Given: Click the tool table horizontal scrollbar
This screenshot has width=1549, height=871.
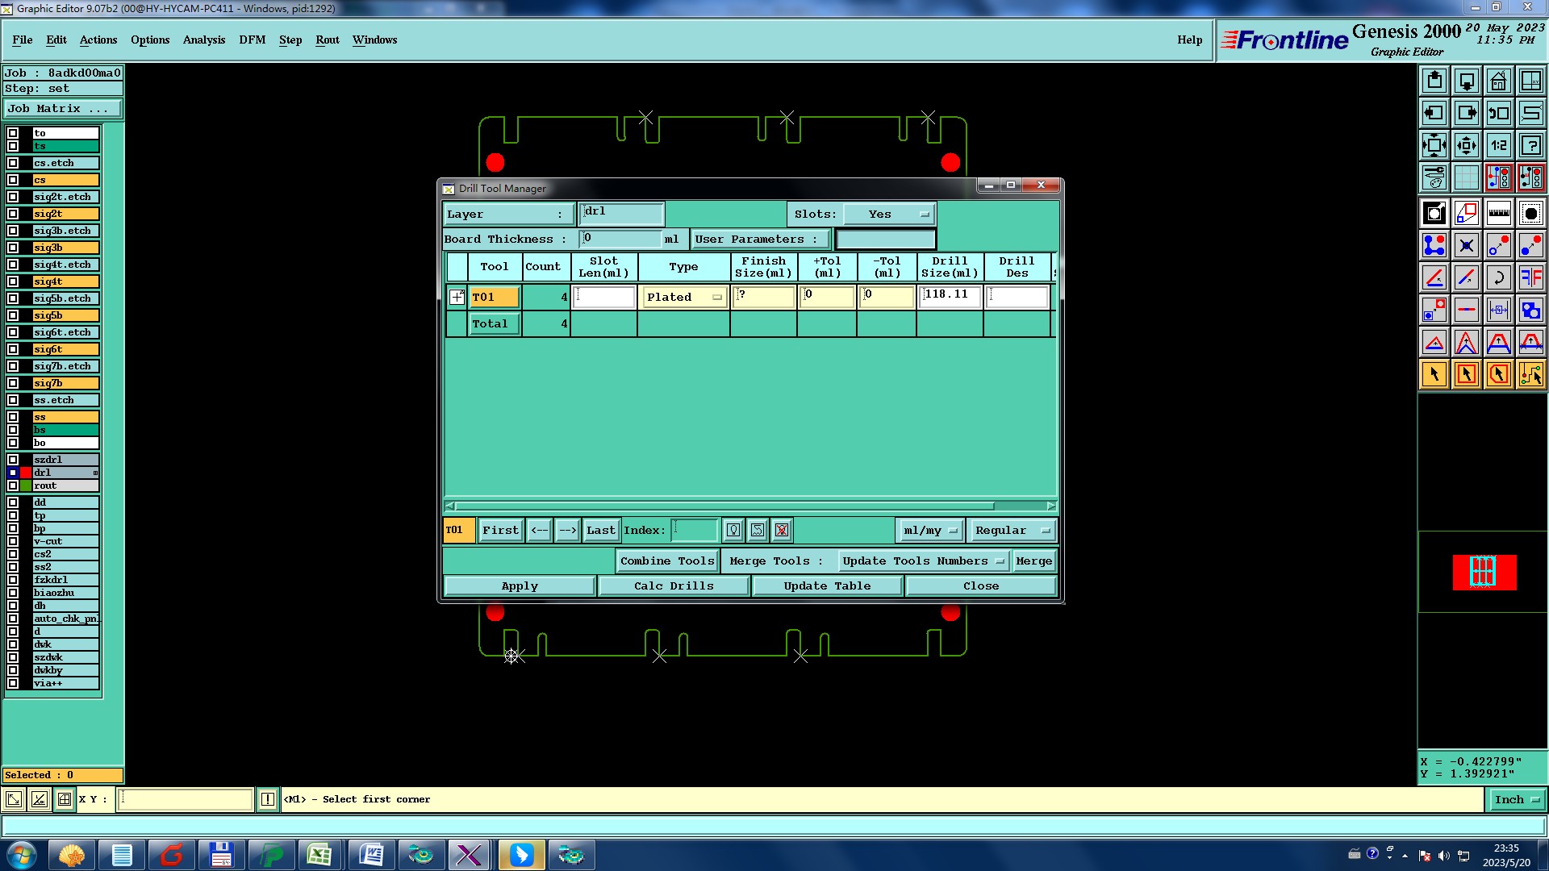Looking at the screenshot, I should [726, 506].
